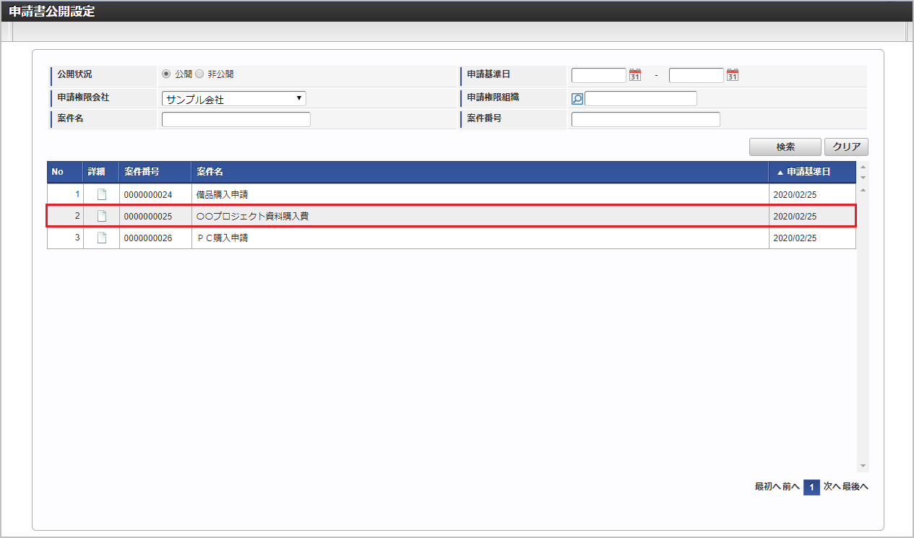The image size is (914, 538).
Task: Click the 検索 button
Action: tap(785, 147)
